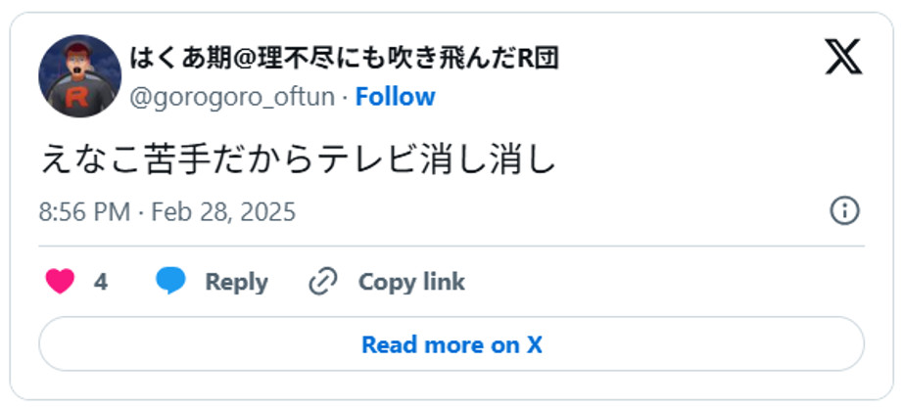This screenshot has height=408, width=903.
Task: Open the @gorogoro_oftun handle link
Action: [x=232, y=97]
